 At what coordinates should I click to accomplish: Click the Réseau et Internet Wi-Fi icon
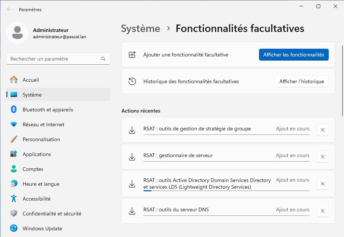[x=14, y=124]
